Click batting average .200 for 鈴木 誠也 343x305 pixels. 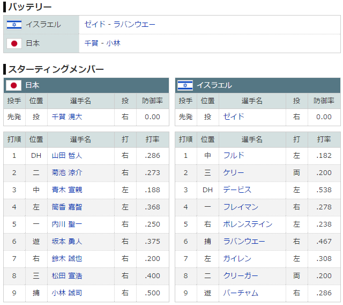coord(152,258)
